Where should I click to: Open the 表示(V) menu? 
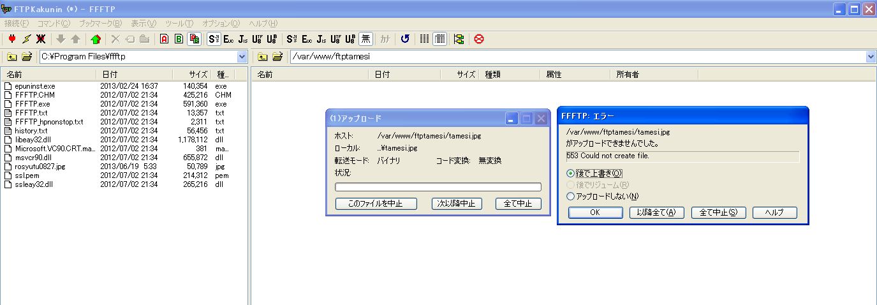(x=144, y=24)
